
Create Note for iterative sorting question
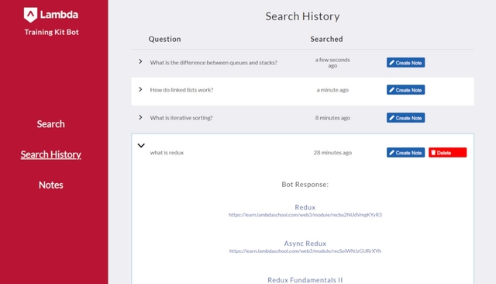[405, 118]
